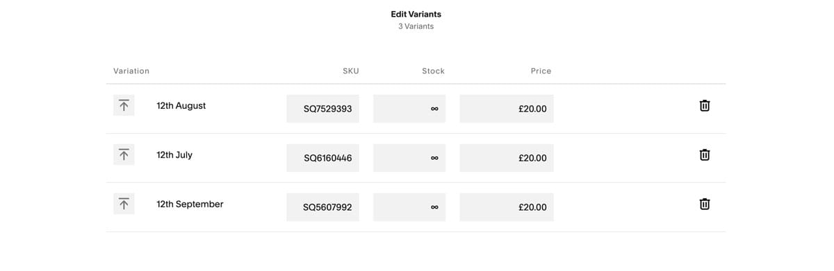Viewport: 834px width, 271px height.
Task: Move 12th July variant to top
Action: pos(124,155)
